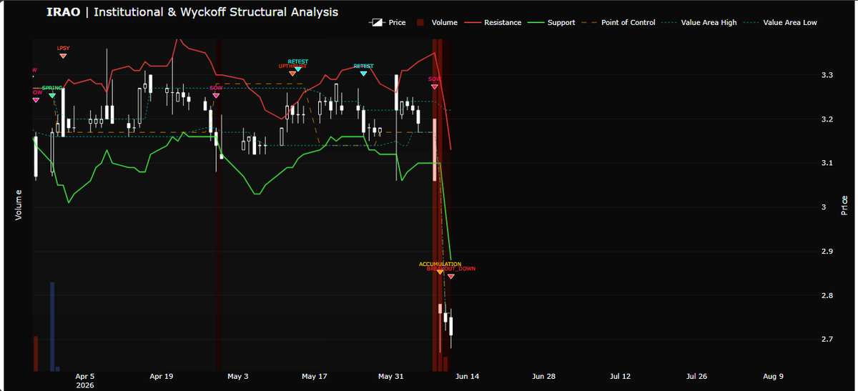This screenshot has width=858, height=391.
Task: Click the May 3 date label
Action: (x=237, y=376)
